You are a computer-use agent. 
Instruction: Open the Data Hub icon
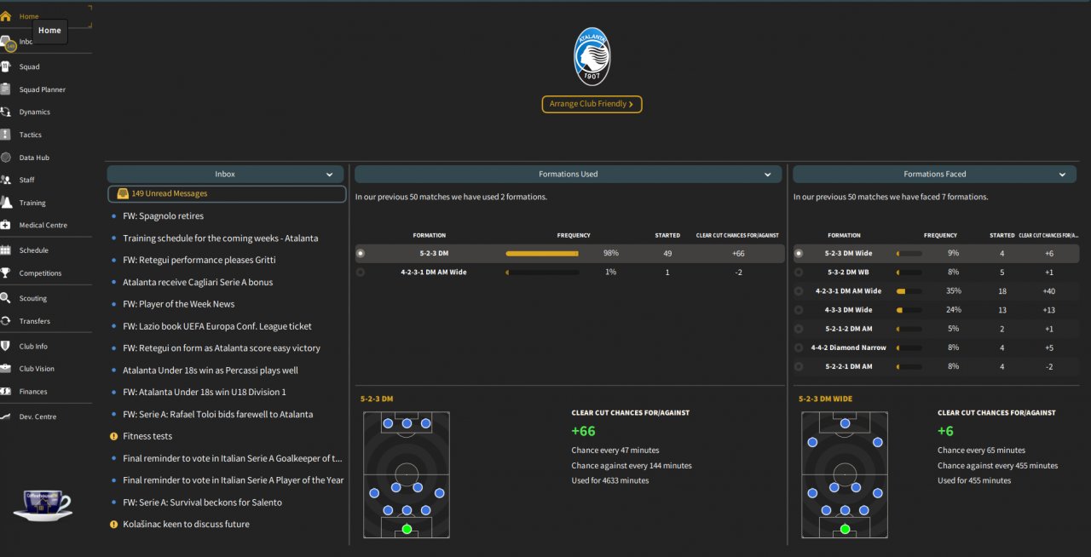point(5,158)
